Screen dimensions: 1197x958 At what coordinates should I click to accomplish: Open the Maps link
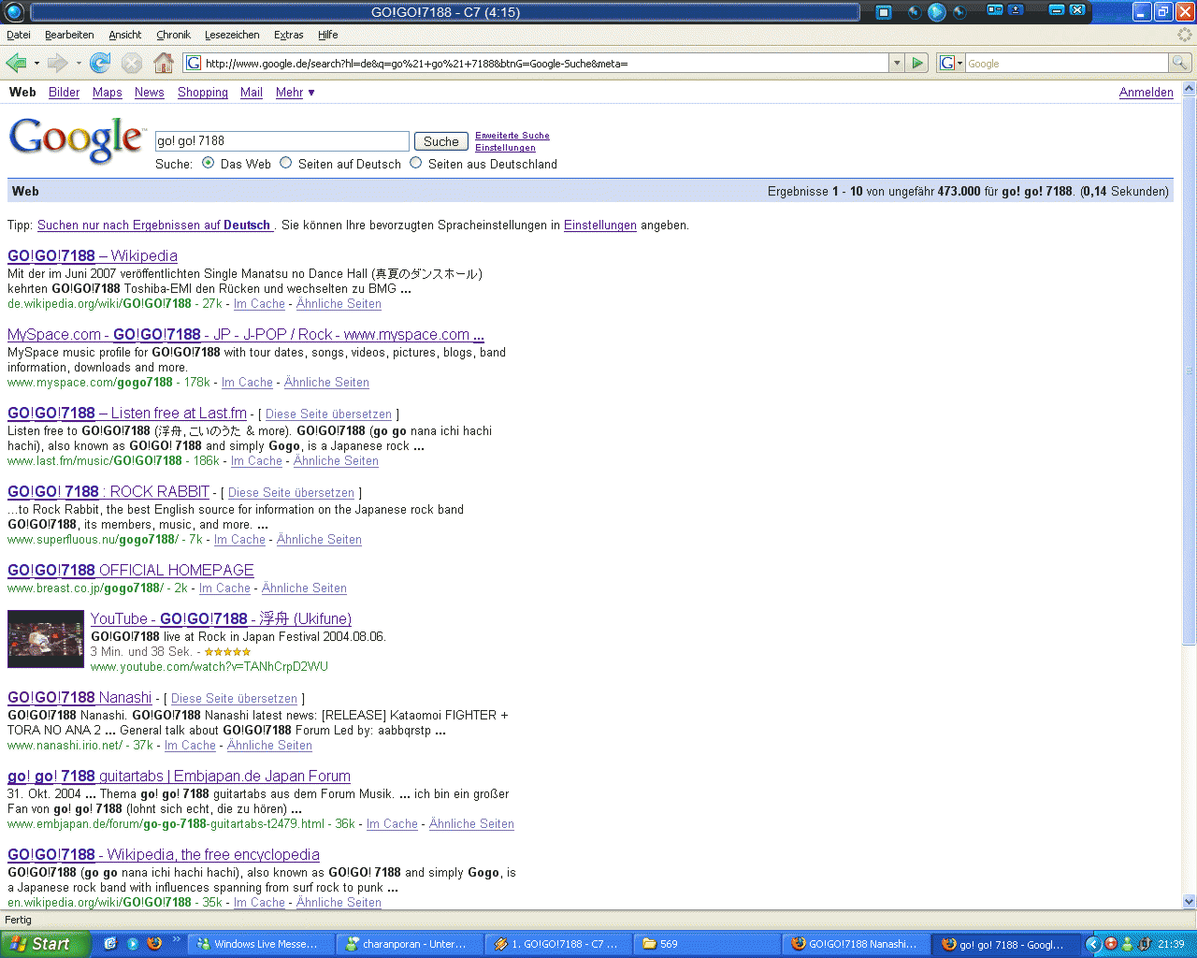[108, 93]
